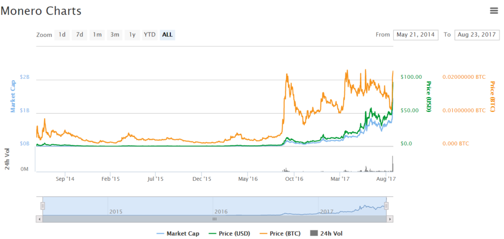Screen dimensions: 504x239
Task: Click the scrollbar right arrow
Action: tap(390, 219)
